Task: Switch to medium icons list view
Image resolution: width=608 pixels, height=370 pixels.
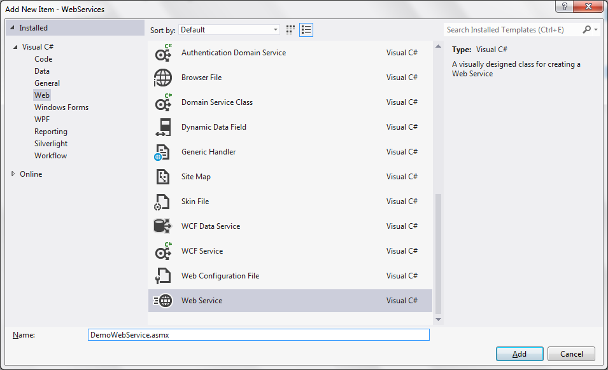Action: [306, 30]
